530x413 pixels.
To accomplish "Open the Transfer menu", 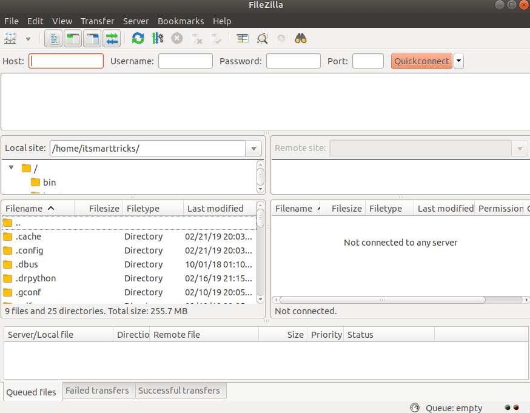I will click(98, 21).
